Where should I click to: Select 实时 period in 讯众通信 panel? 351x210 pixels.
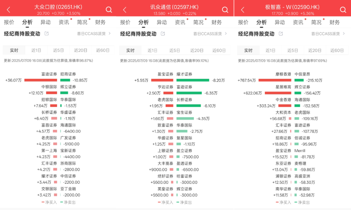(x=130, y=50)
